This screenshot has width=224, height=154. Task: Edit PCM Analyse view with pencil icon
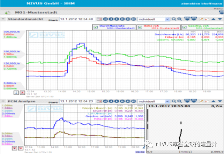201,101
